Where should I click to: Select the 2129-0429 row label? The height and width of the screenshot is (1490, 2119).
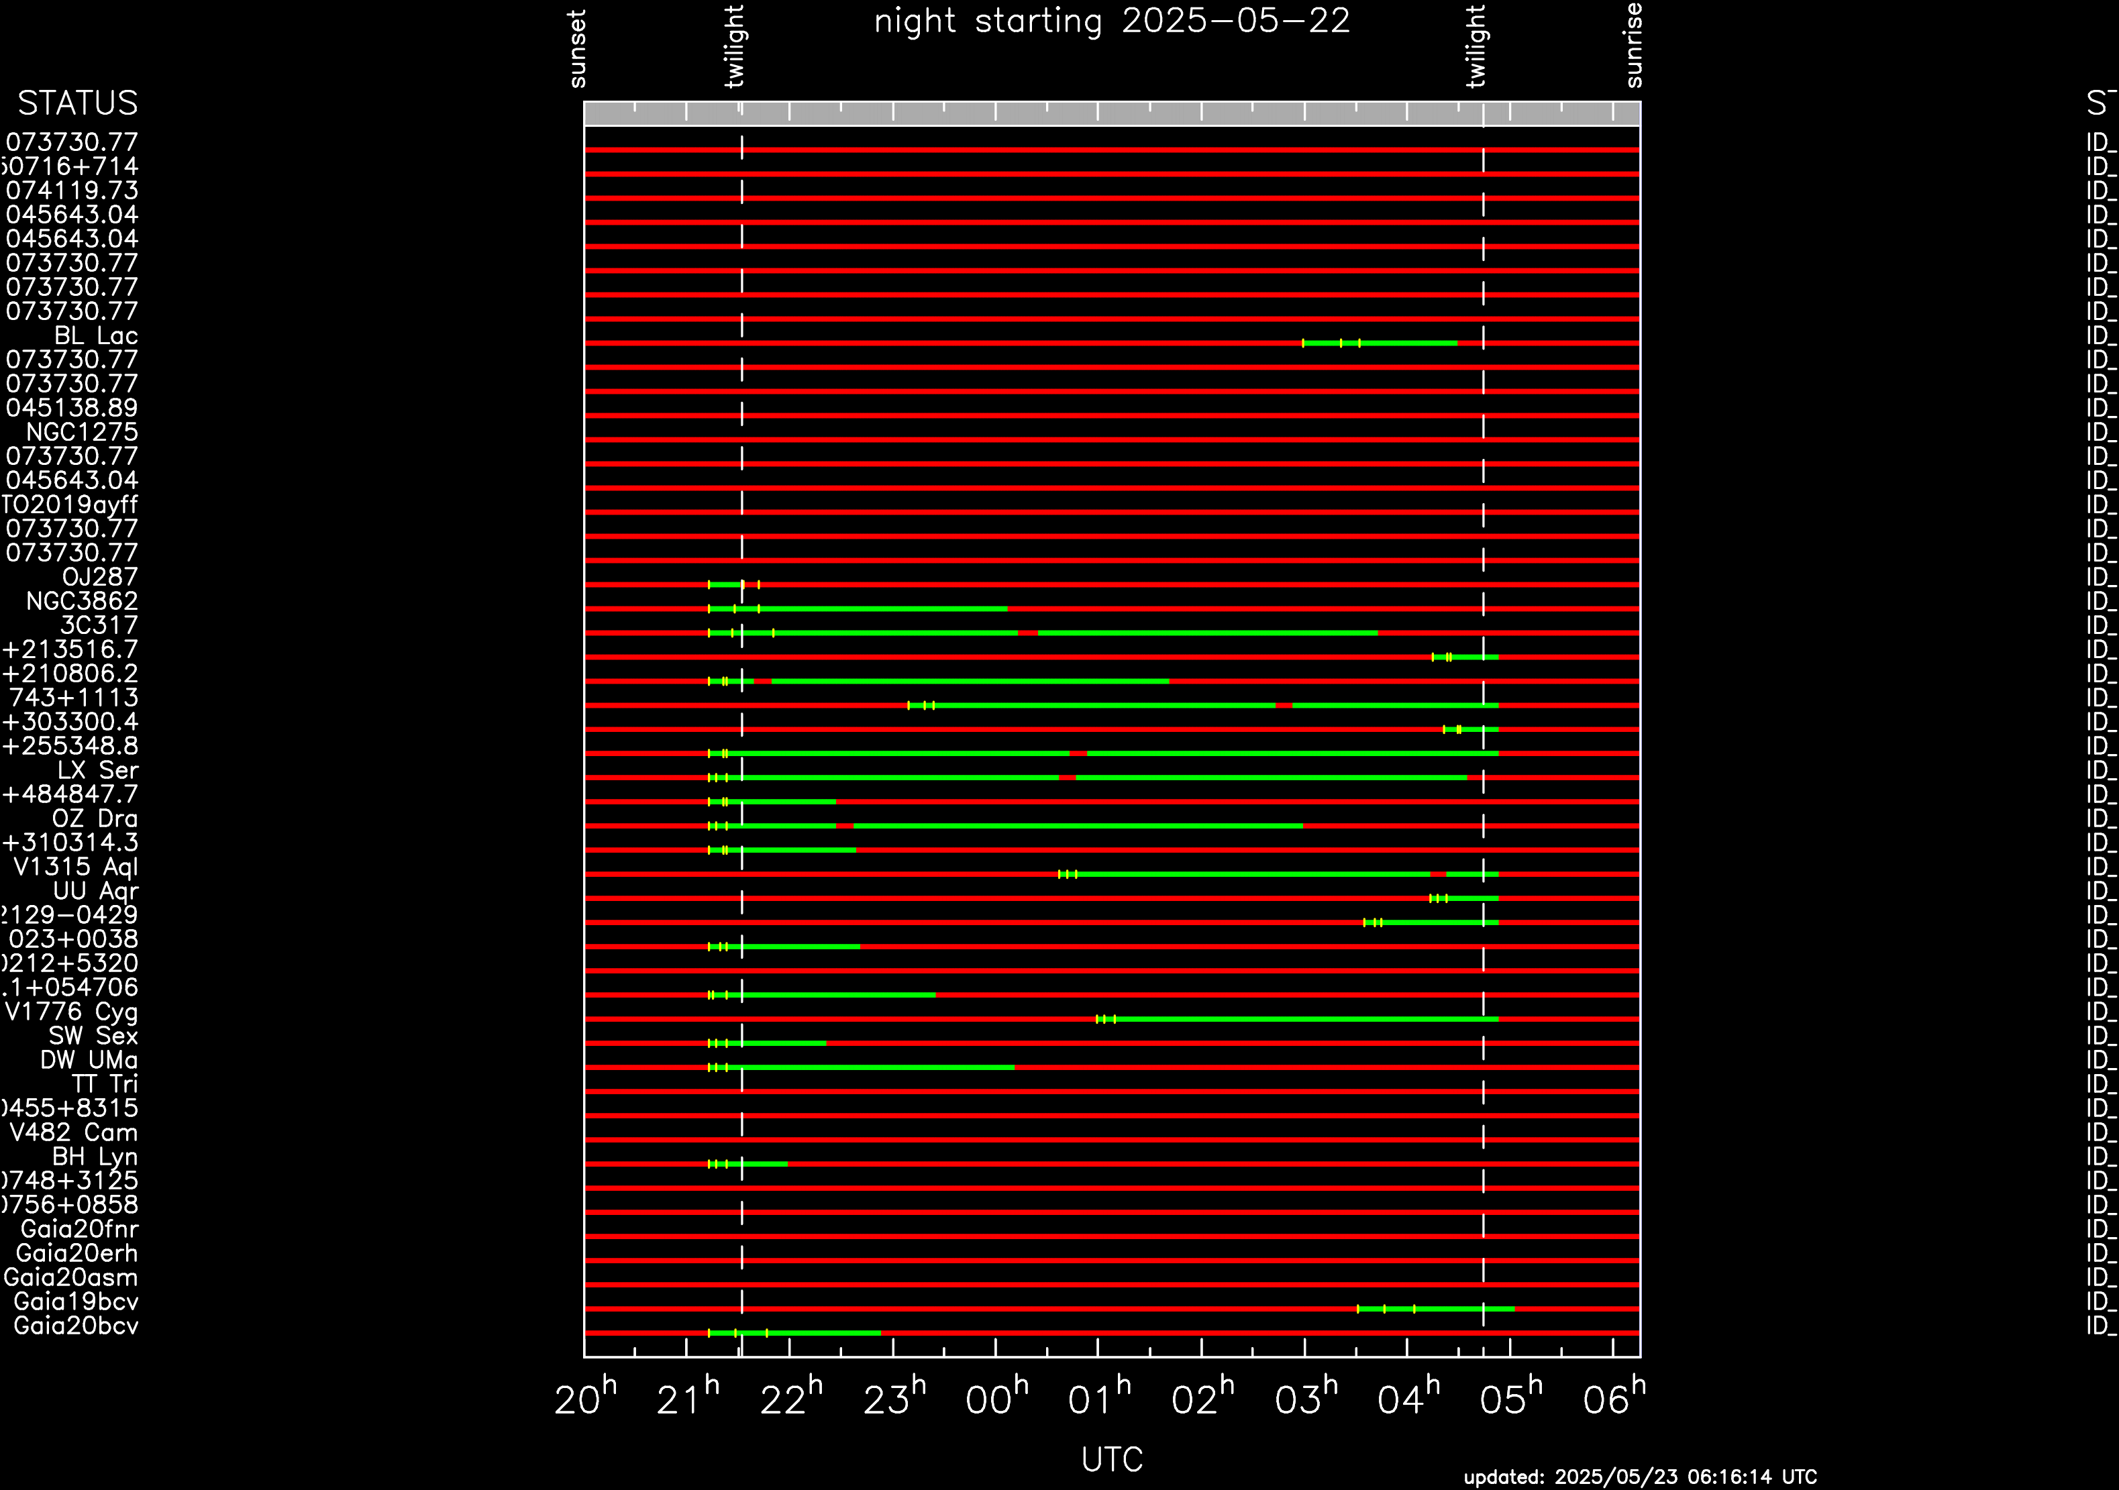tap(69, 915)
